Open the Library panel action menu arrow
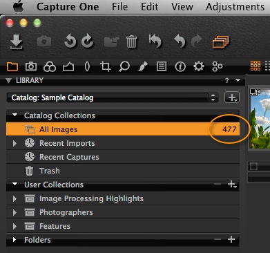Image resolution: width=270 pixels, height=253 pixels. coord(238,80)
